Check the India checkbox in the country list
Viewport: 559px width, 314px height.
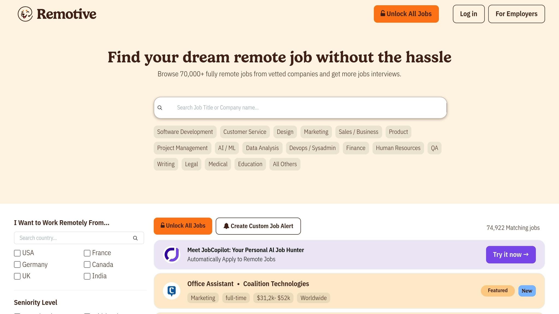pos(87,276)
